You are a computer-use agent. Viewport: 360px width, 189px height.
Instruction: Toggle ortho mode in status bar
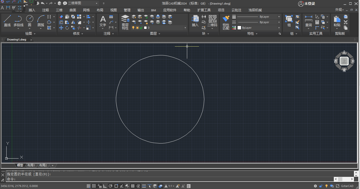(105, 186)
